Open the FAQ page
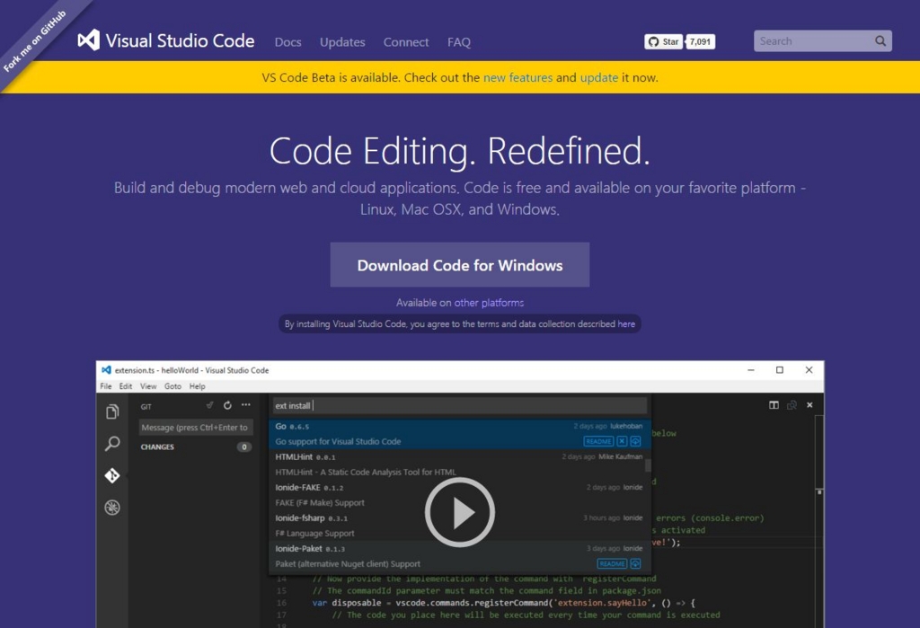The width and height of the screenshot is (920, 628). tap(459, 42)
